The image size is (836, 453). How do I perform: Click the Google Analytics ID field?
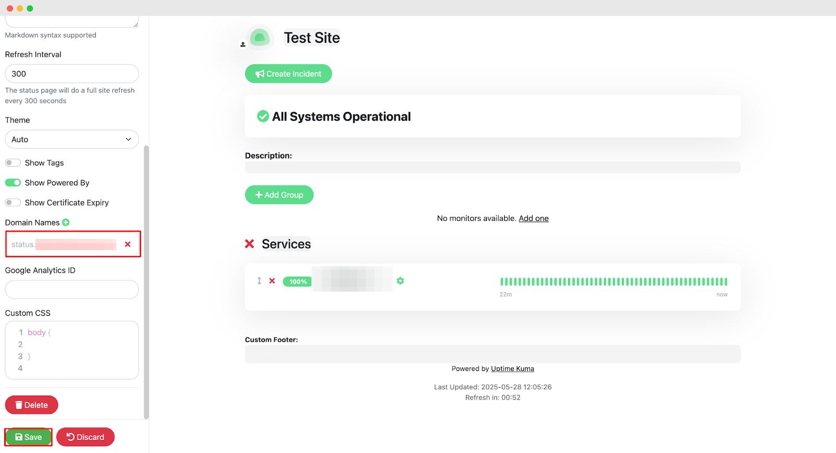tap(72, 290)
